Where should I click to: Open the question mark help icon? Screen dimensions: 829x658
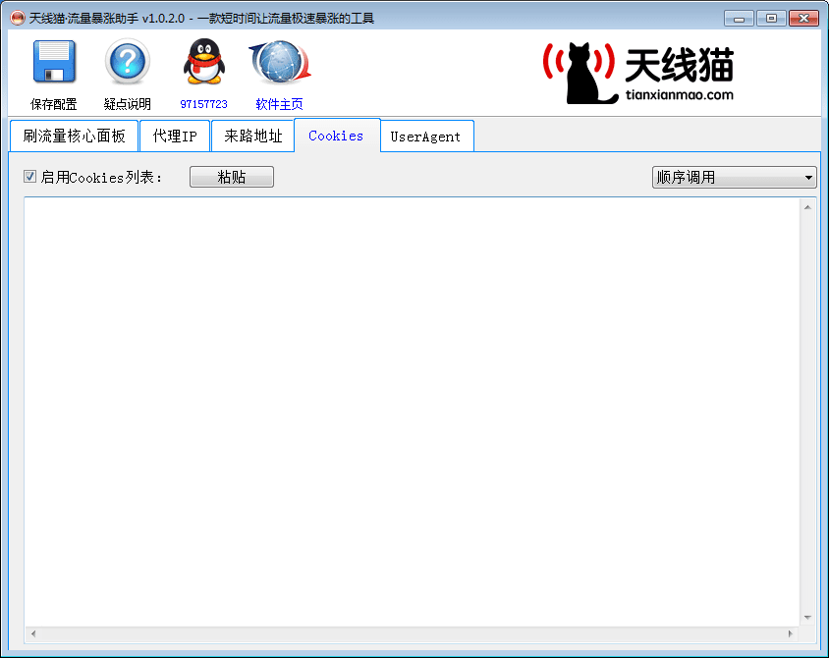coord(128,61)
